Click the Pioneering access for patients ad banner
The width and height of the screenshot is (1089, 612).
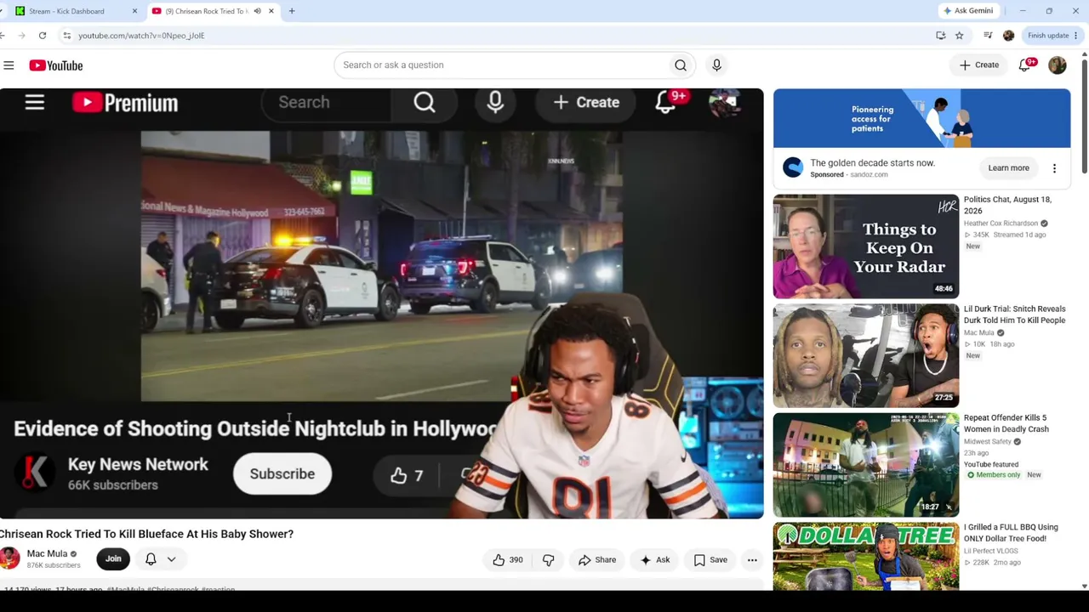(921, 119)
